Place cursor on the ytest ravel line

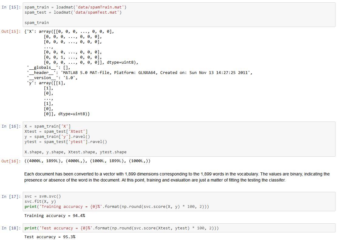point(66,142)
